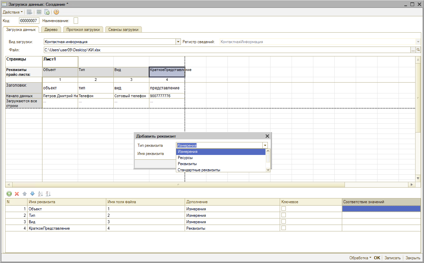Expand the Вид загрузки dropdown arrow

pyautogui.click(x=178, y=42)
